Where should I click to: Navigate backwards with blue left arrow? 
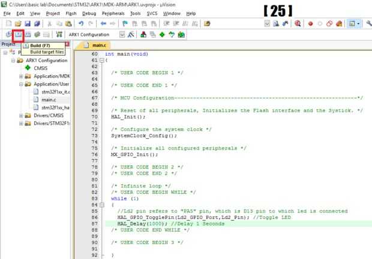[x=103, y=23]
